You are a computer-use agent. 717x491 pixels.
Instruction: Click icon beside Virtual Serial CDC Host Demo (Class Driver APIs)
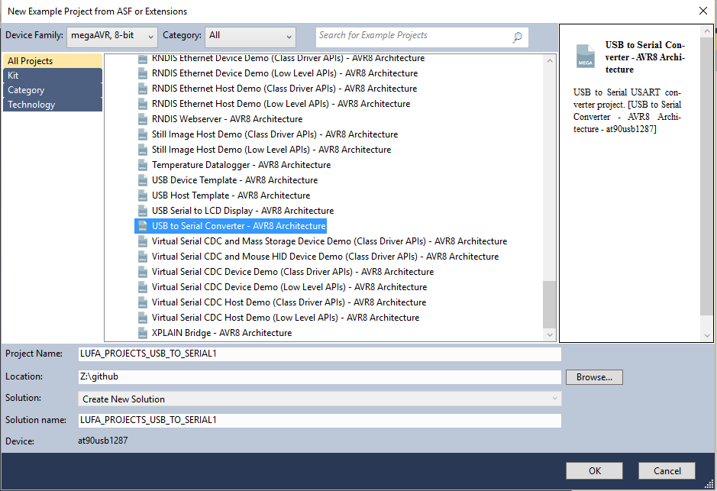[143, 302]
